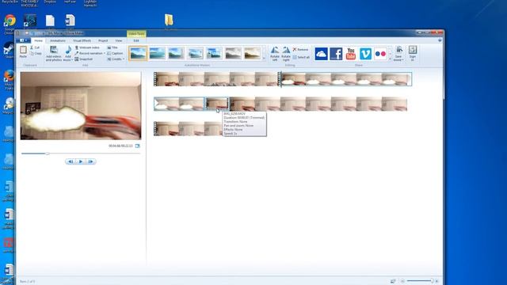The height and width of the screenshot is (285, 507).
Task: Switch to the View tab
Action: pyautogui.click(x=119, y=40)
